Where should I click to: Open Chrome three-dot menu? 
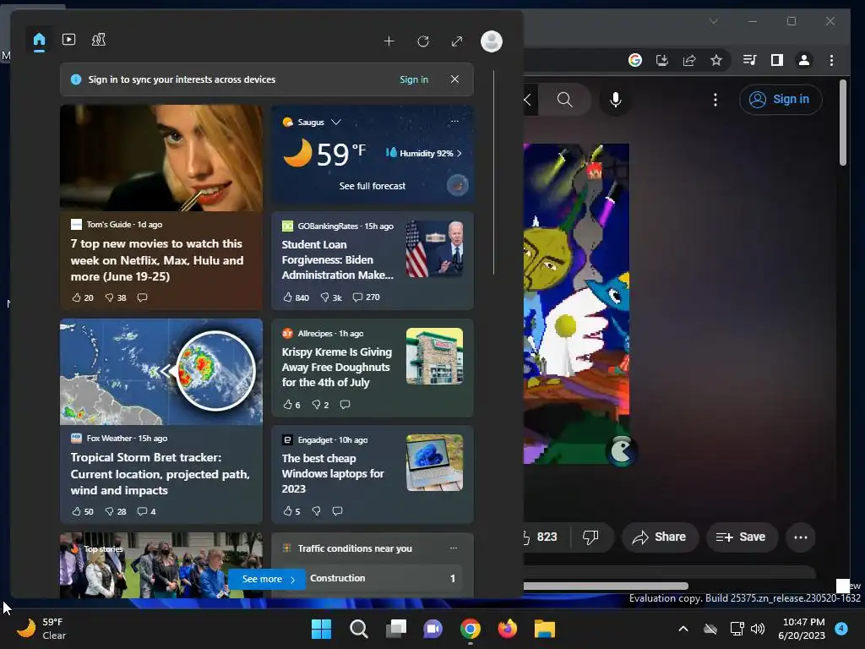pyautogui.click(x=831, y=60)
